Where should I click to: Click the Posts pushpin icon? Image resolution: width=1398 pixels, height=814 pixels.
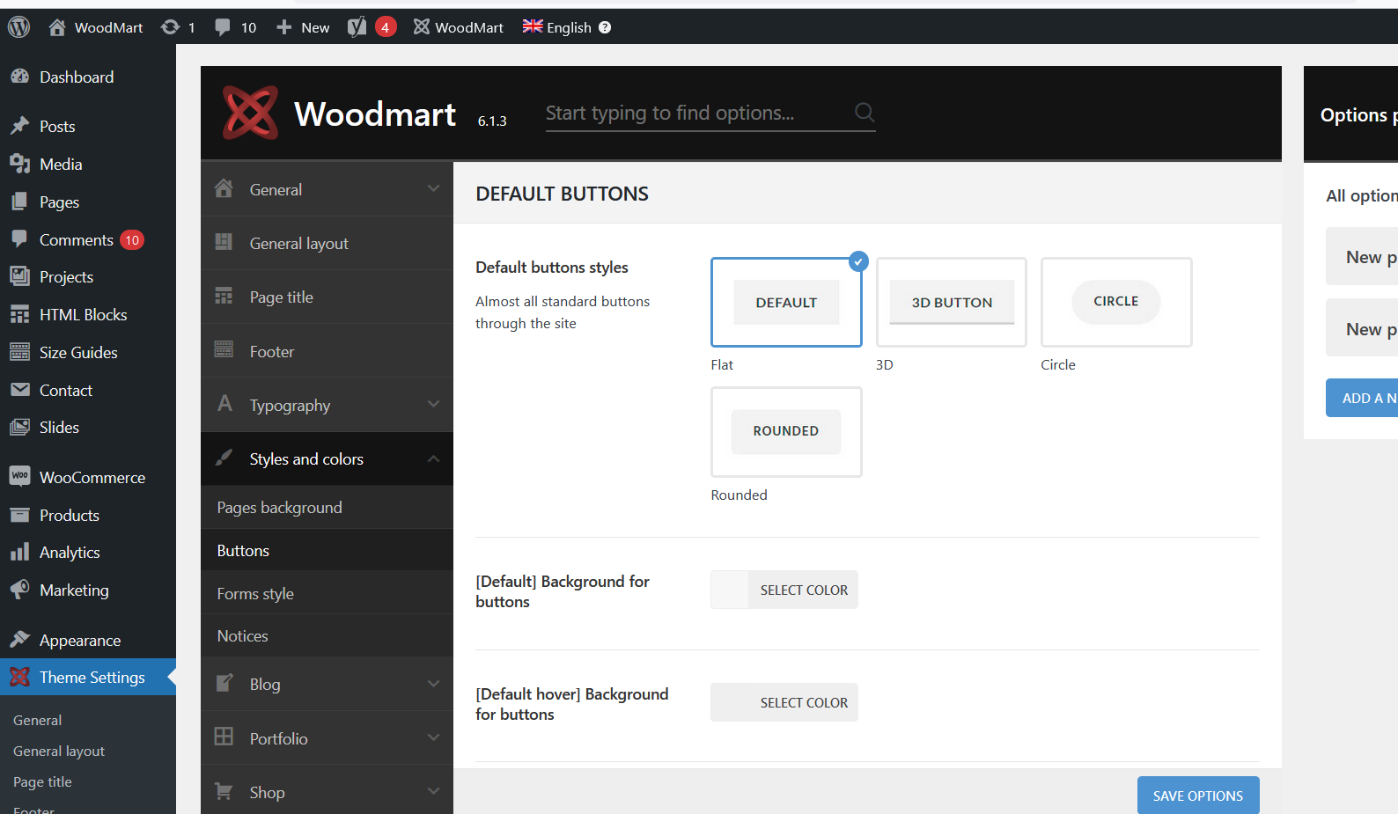click(19, 126)
